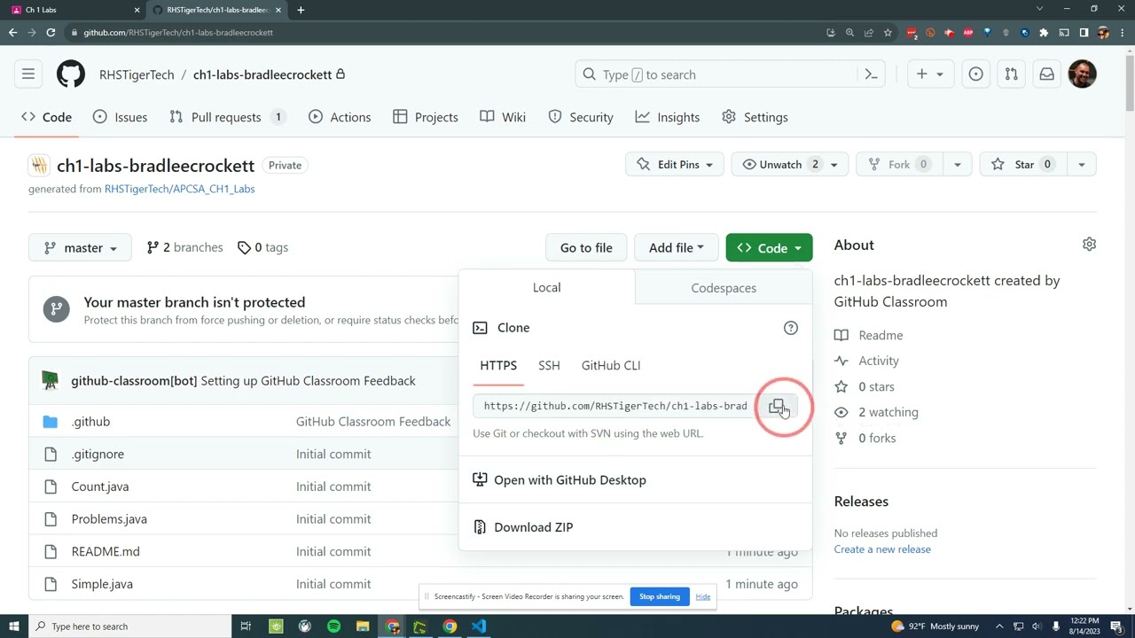Open the Chrome tab search chevron
Screen dimensions: 1135x638
[x=1040, y=10]
